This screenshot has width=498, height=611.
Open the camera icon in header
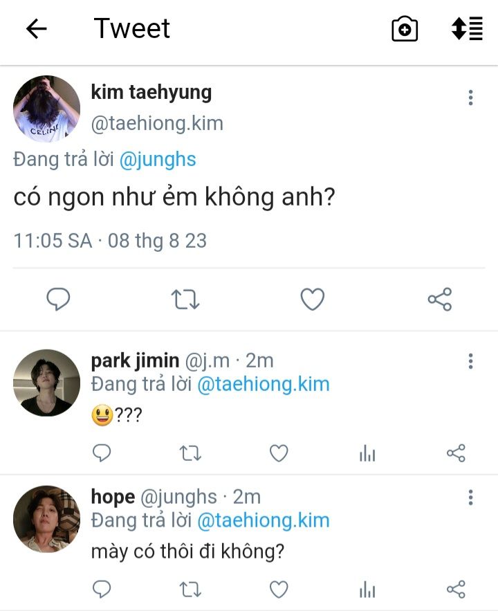pyautogui.click(x=405, y=29)
